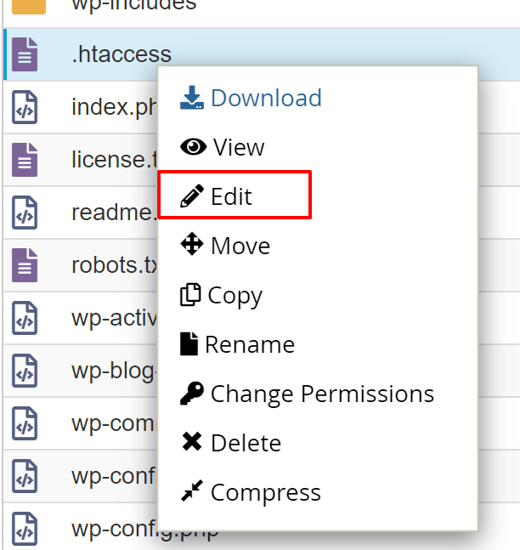
Task: Click the pencil icon beside Edit
Action: click(193, 196)
